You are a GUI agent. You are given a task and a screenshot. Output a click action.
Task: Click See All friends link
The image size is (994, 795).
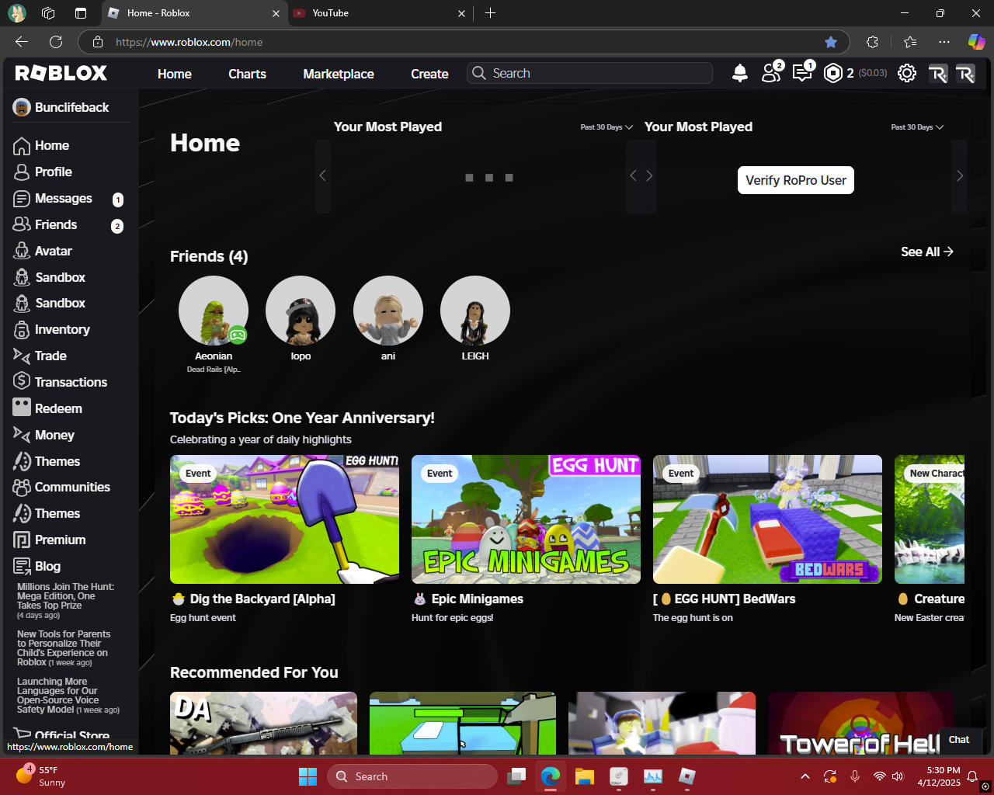927,252
